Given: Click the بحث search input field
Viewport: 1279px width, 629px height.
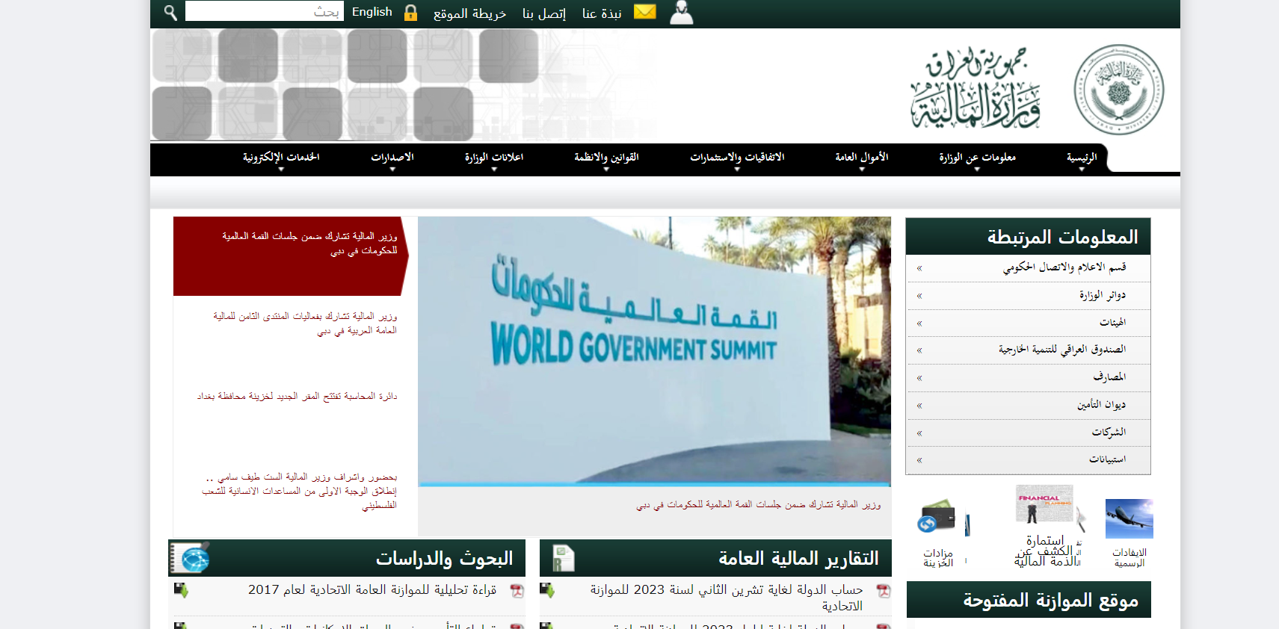Looking at the screenshot, I should (x=265, y=11).
